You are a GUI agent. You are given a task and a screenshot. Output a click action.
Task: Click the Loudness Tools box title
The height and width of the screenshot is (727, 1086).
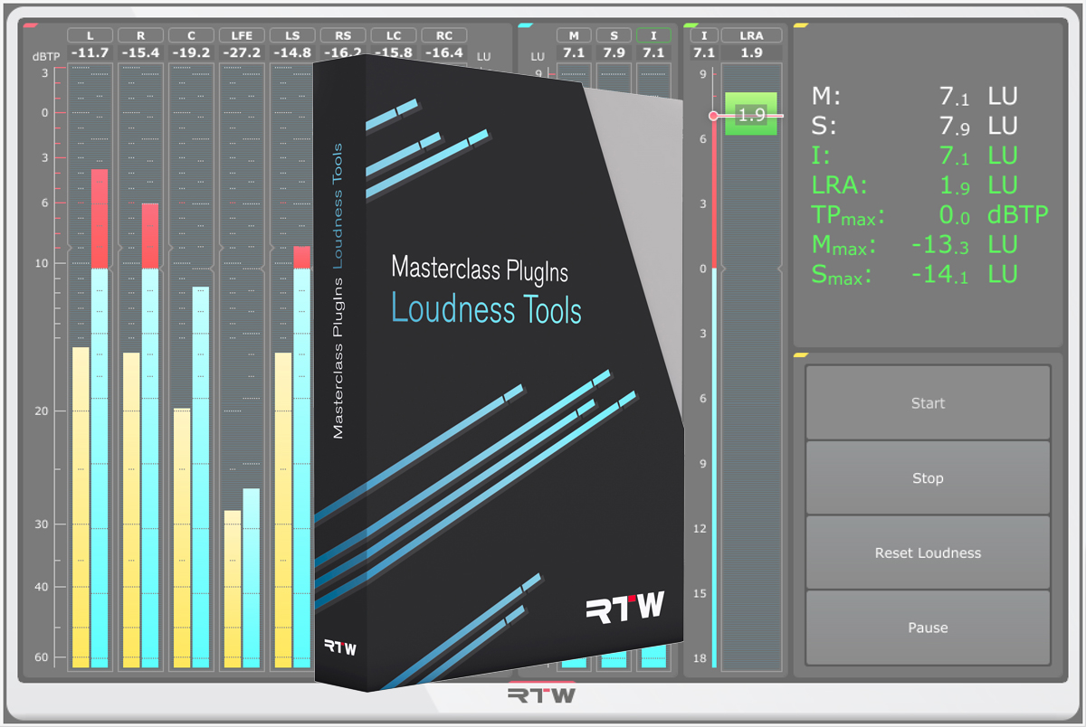(x=486, y=309)
